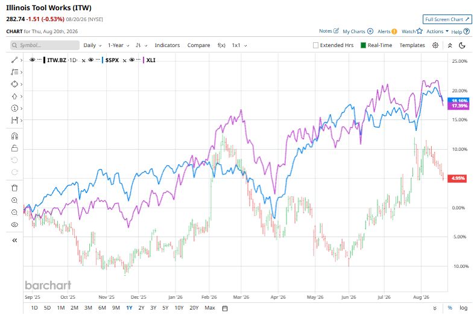Remove the $SPX series with X
Viewport: 474px width, 315px height.
[x=124, y=60]
